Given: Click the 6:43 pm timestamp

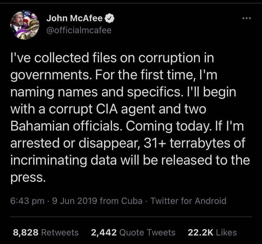Looking at the screenshot, I should (x=27, y=201).
